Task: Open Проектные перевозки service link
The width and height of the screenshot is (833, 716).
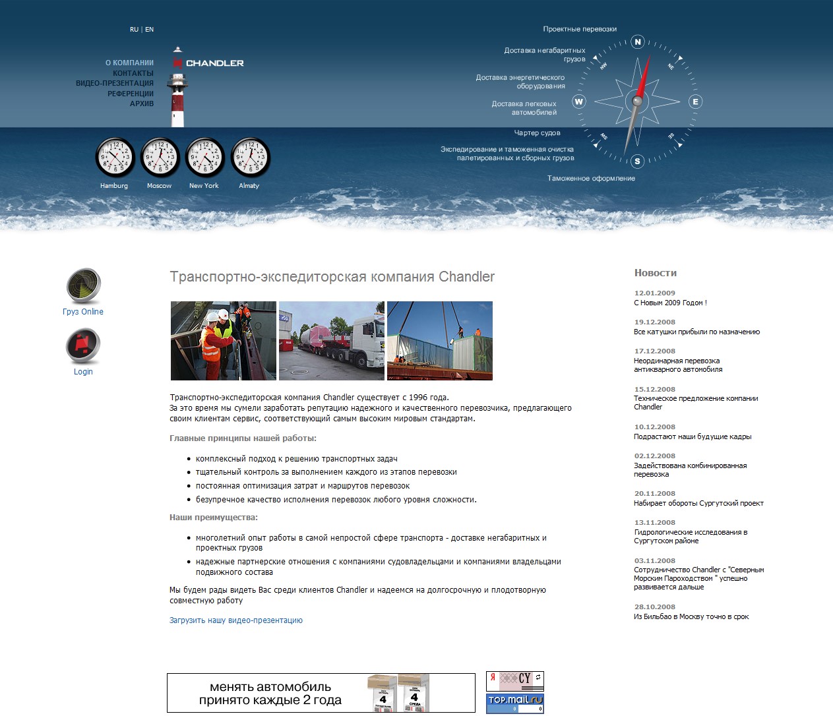Action: coord(580,29)
